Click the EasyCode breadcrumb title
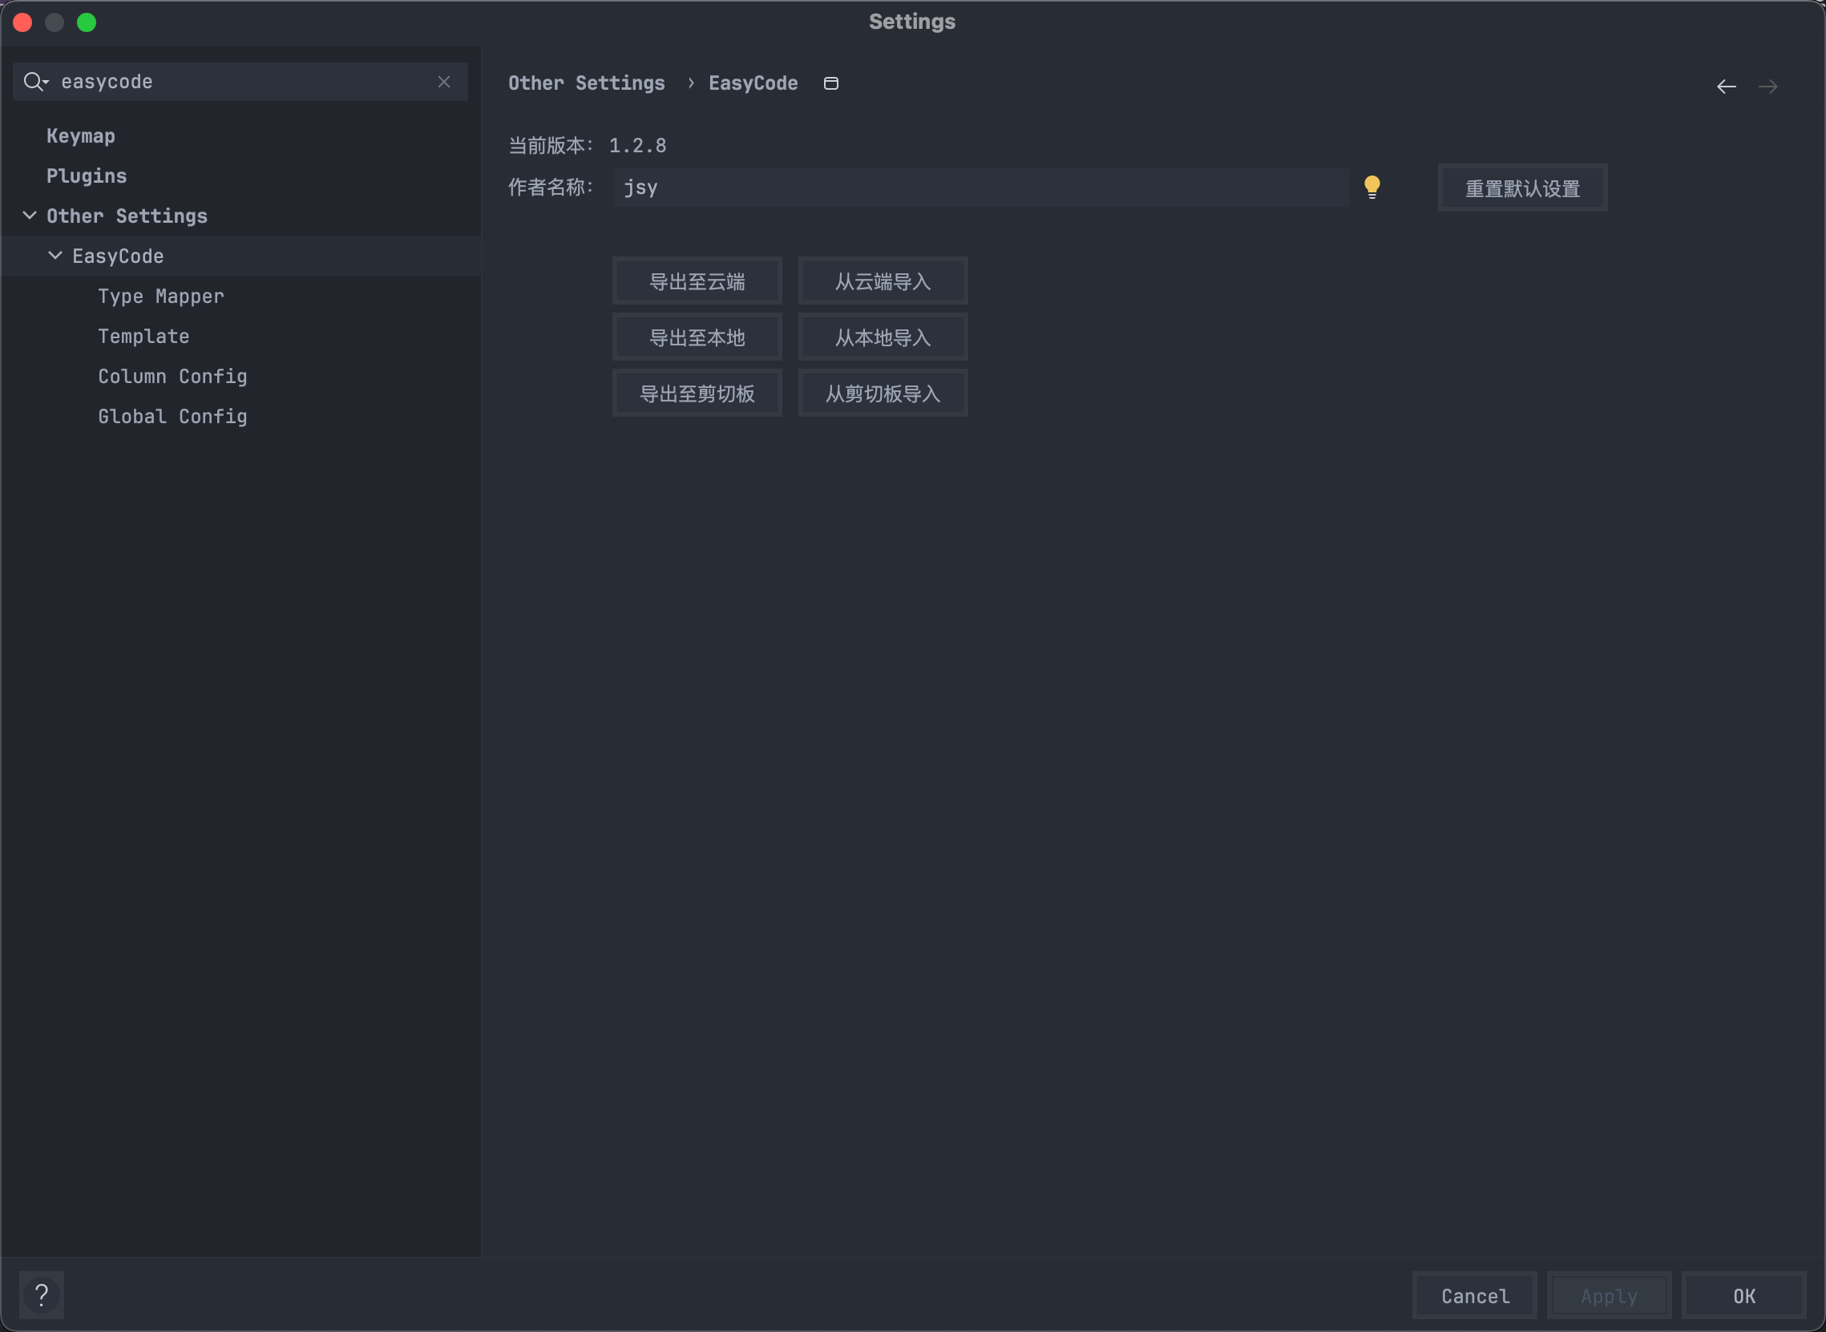This screenshot has height=1332, width=1826. point(753,83)
